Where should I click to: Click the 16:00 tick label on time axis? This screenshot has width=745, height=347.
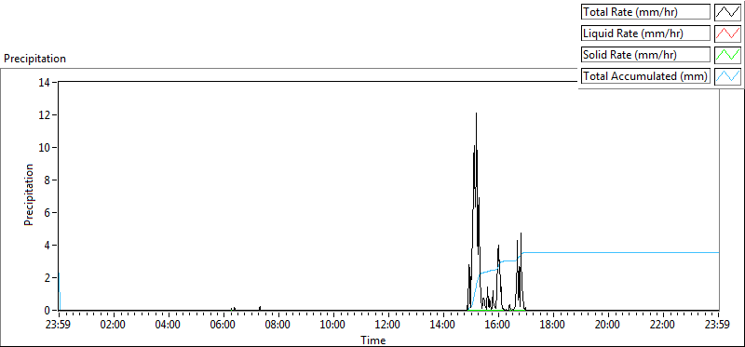pos(498,326)
